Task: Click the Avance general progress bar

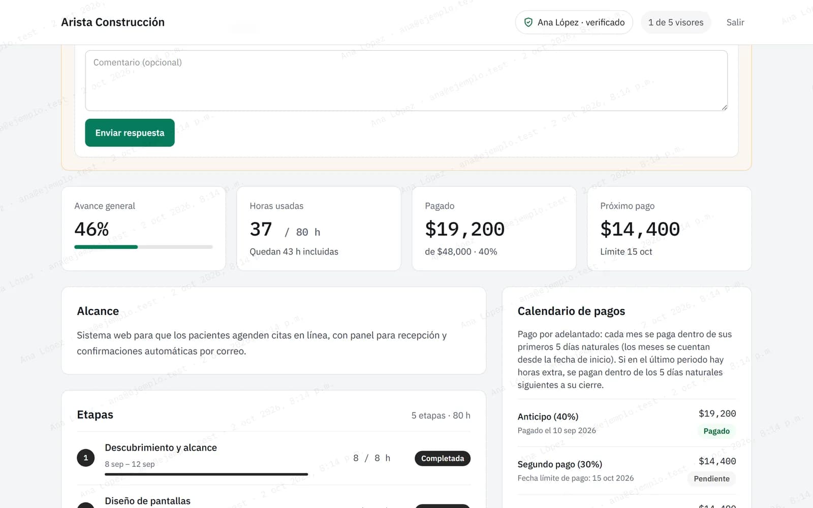Action: pos(143,247)
